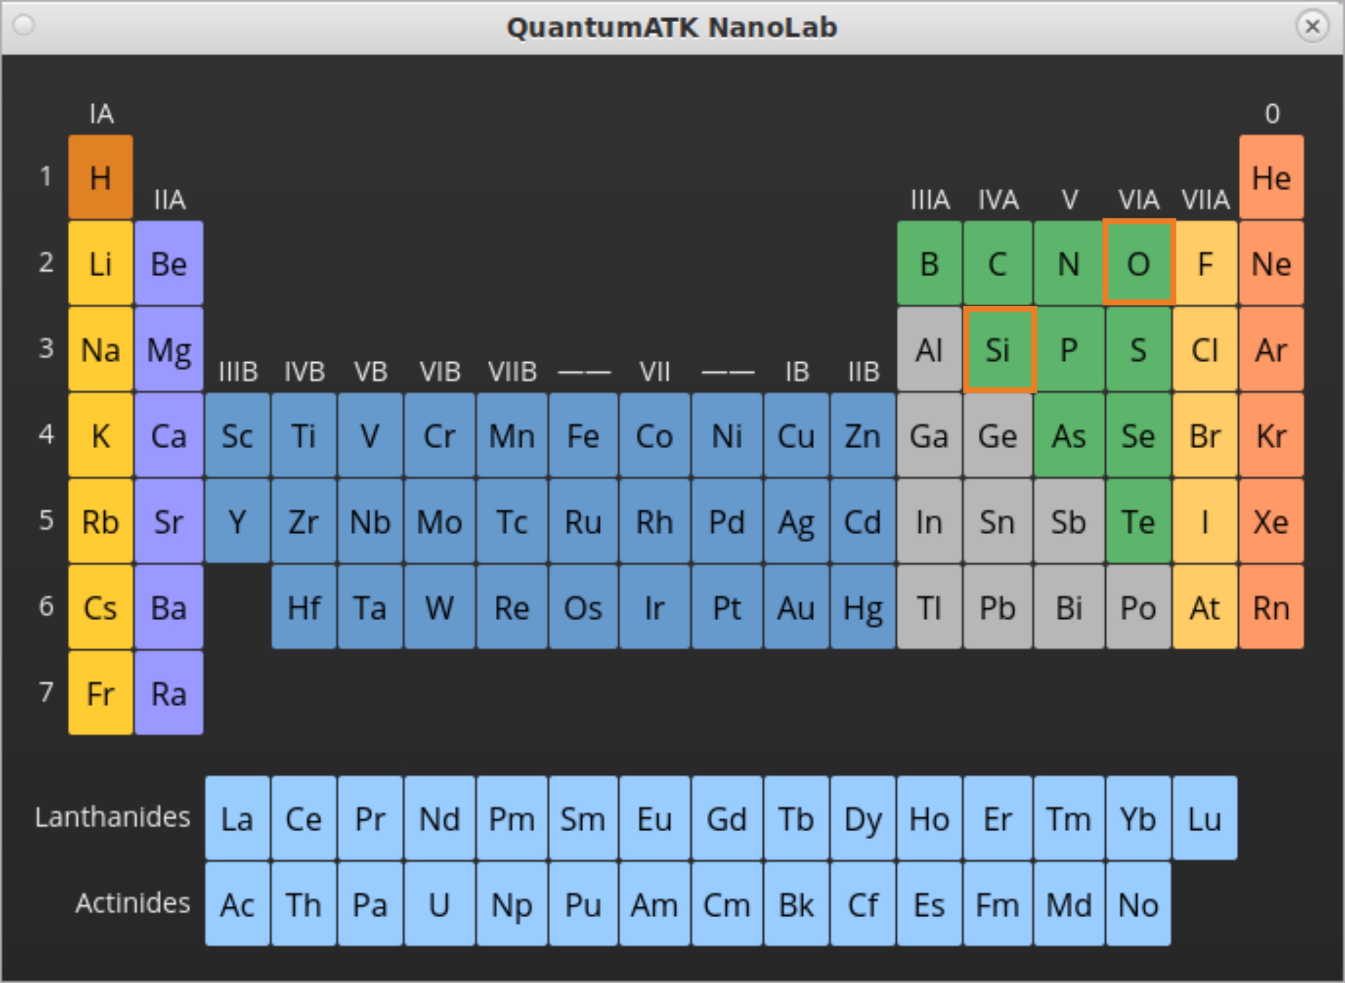Select Platinum (Pt) element

coord(727,606)
